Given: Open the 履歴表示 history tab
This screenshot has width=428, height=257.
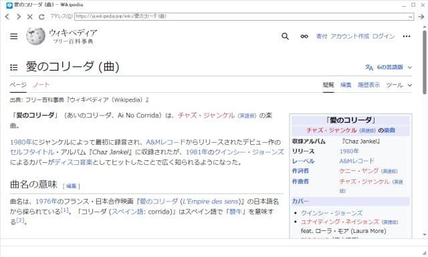Looking at the screenshot, I should (368, 85).
